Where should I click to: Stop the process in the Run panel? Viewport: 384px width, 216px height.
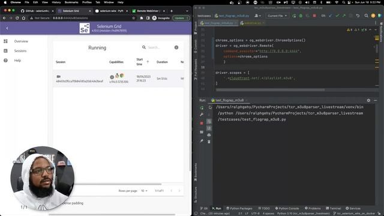tap(202, 123)
